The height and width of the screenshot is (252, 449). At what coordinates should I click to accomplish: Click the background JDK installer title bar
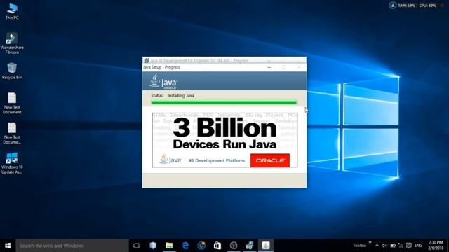pos(224,60)
